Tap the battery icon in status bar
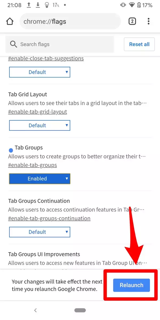Image resolution: width=160 pixels, height=320 pixels. [139, 5]
